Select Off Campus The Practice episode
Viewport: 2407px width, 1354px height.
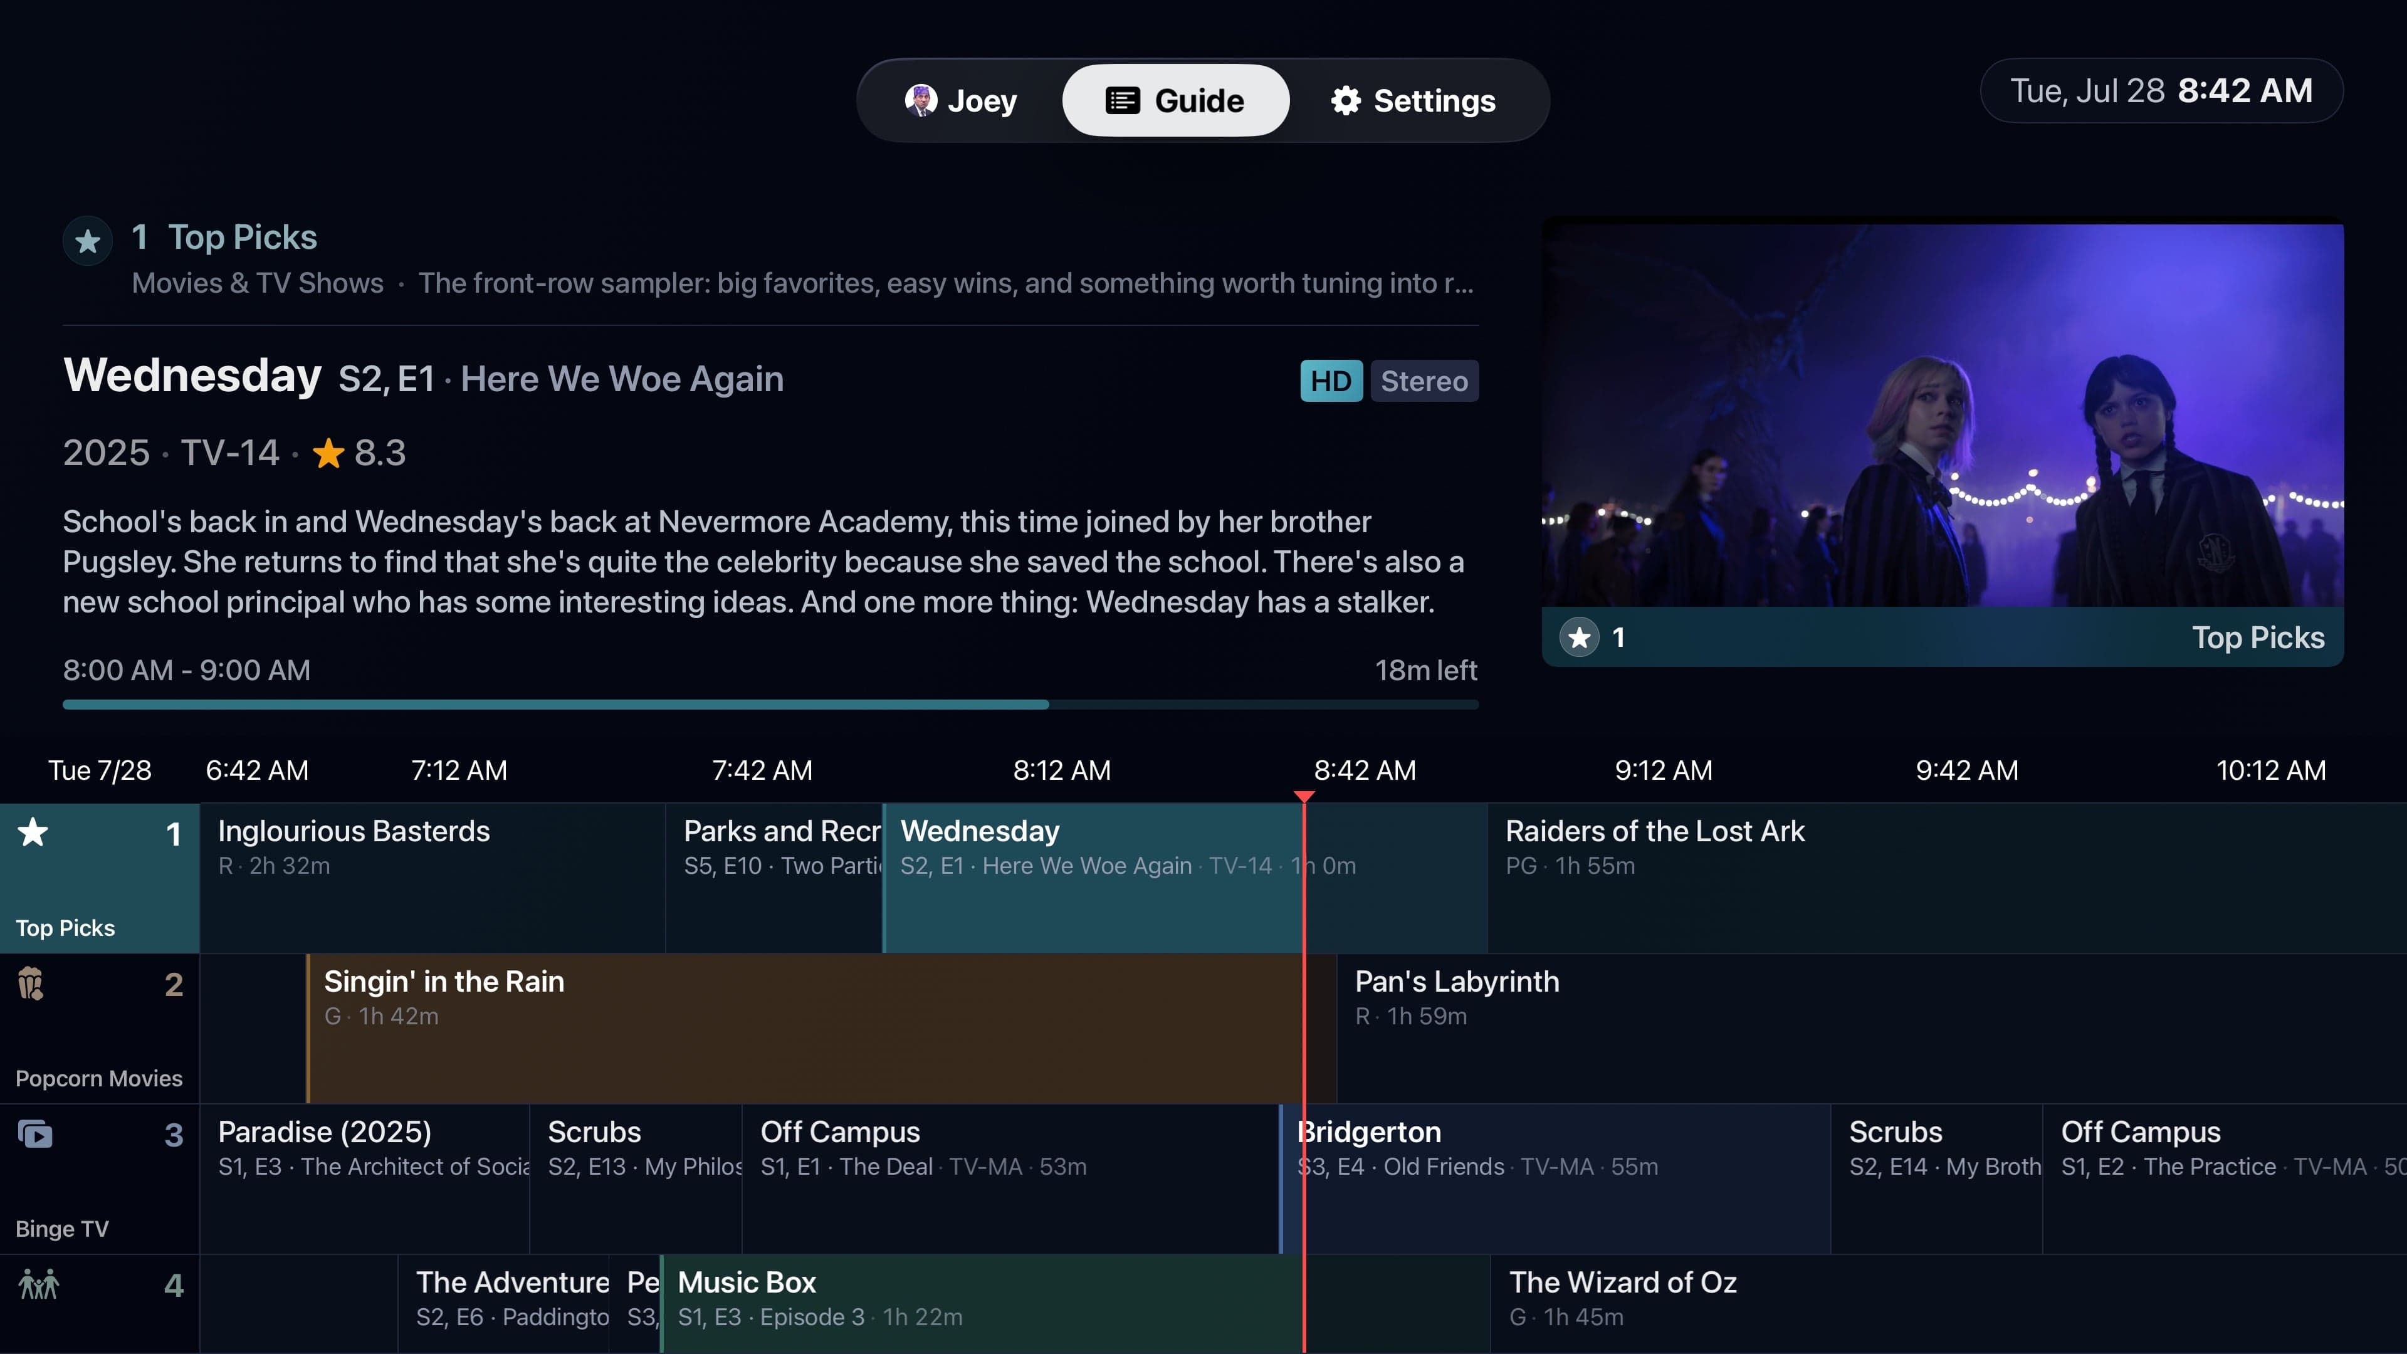point(2225,1178)
